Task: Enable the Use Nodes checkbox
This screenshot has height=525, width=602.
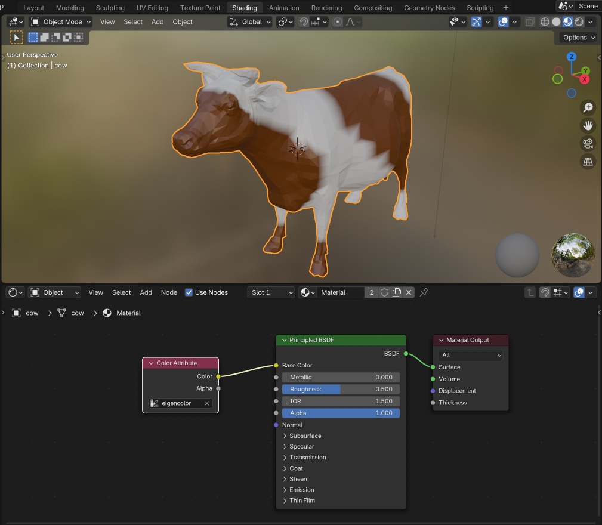Action: 189,292
